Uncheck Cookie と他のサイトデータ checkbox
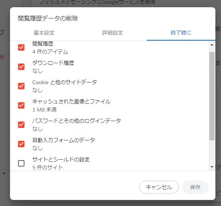This screenshot has width=221, height=206. (x=21, y=86)
